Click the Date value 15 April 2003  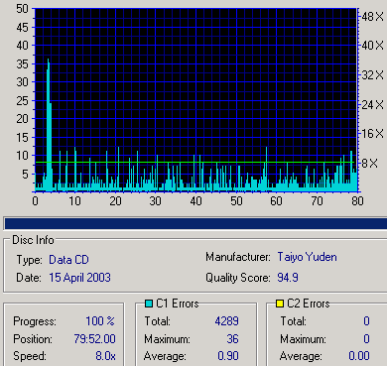79,278
